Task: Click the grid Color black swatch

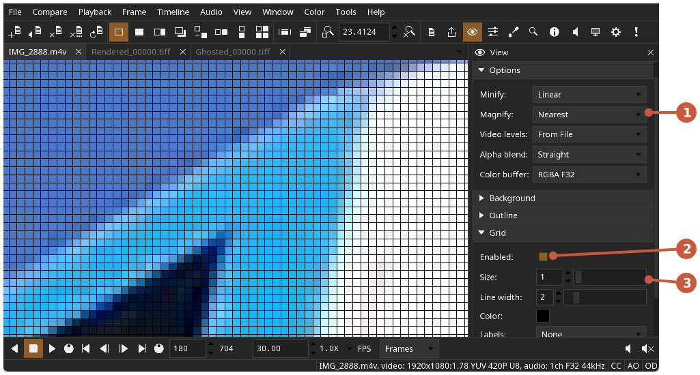Action: [x=543, y=316]
